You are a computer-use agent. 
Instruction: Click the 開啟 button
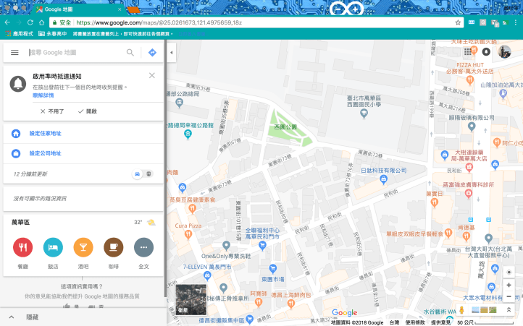click(88, 111)
